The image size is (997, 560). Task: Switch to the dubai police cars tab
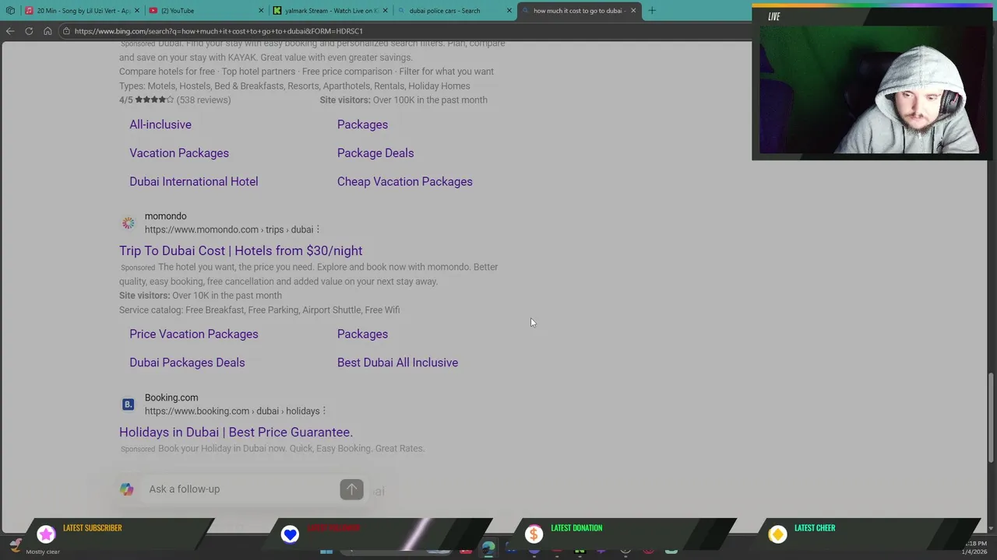pos(453,11)
